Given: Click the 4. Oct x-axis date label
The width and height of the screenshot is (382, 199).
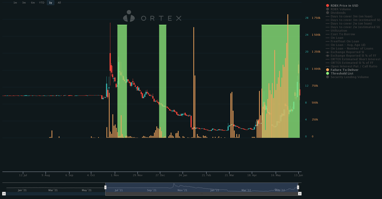Looking at the screenshot, I should (91, 175).
